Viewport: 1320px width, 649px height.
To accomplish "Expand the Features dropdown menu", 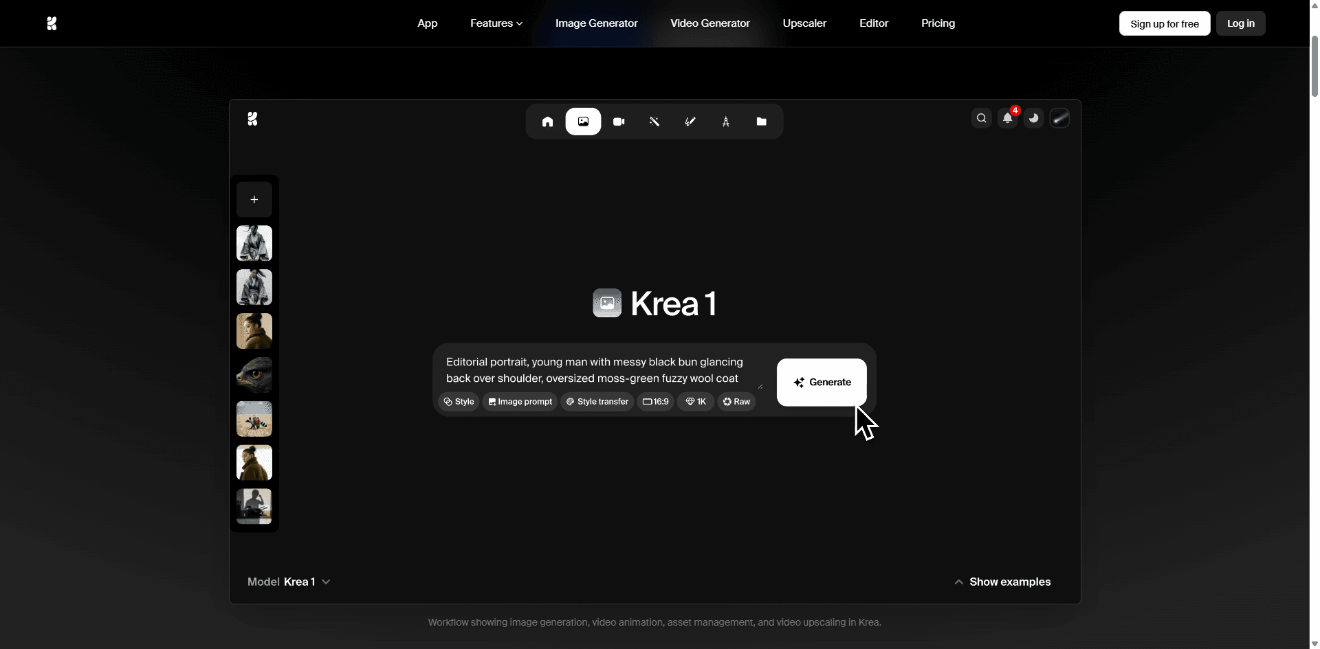I will pyautogui.click(x=496, y=23).
